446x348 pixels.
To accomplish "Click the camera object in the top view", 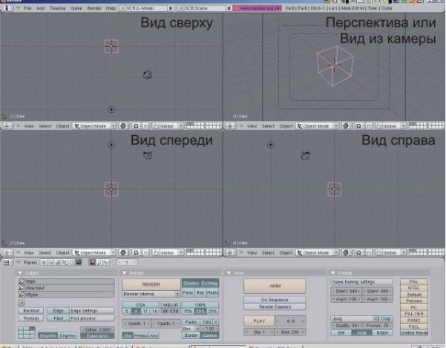I will click(148, 75).
